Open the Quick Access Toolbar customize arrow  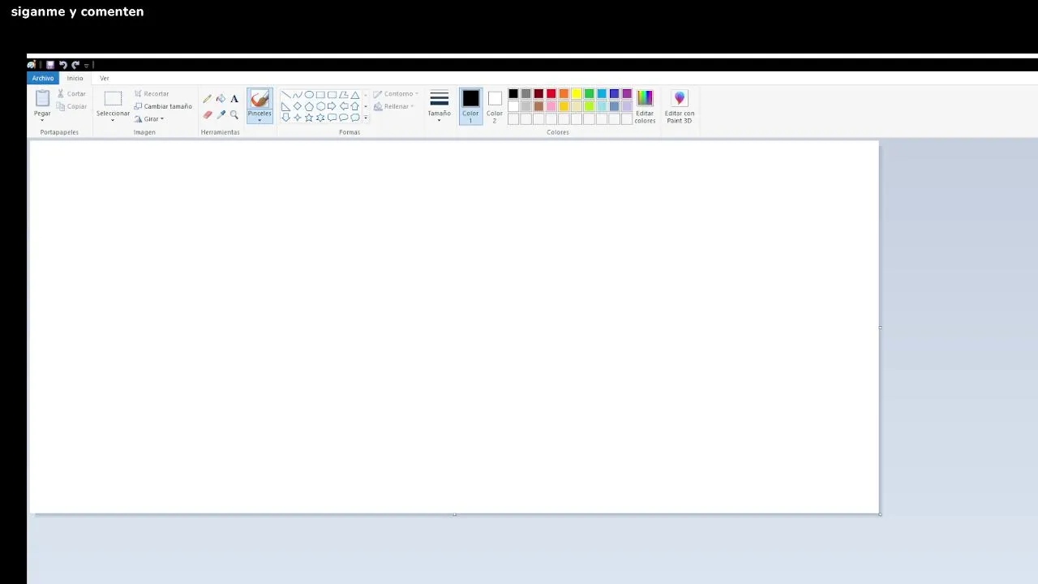click(86, 66)
